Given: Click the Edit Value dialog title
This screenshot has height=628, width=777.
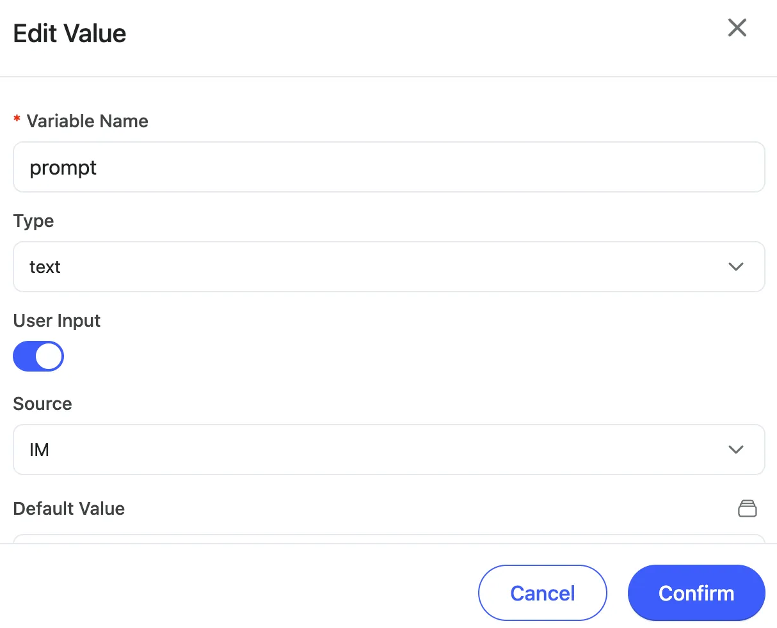Looking at the screenshot, I should pos(70,33).
